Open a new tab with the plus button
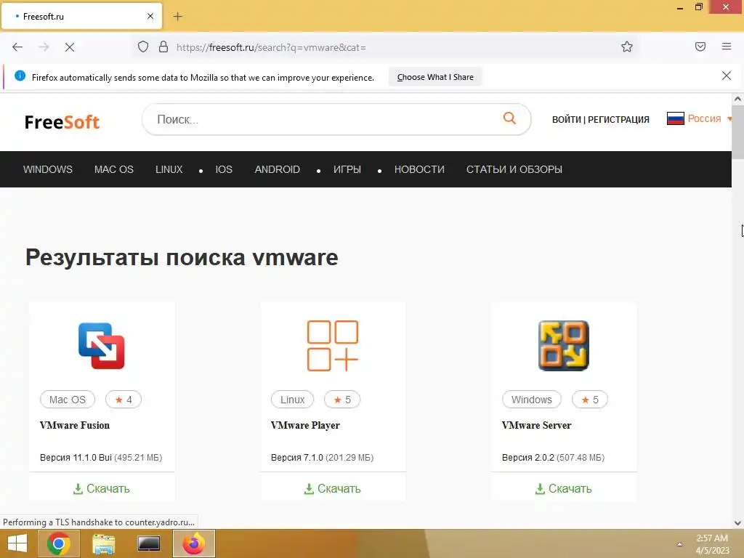744x558 pixels. click(x=177, y=17)
